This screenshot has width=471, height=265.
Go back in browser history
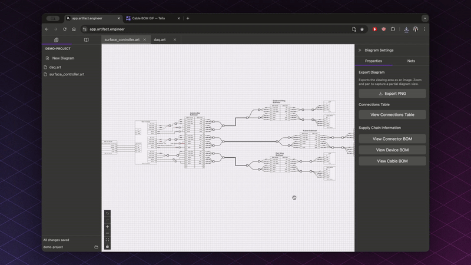tap(47, 29)
